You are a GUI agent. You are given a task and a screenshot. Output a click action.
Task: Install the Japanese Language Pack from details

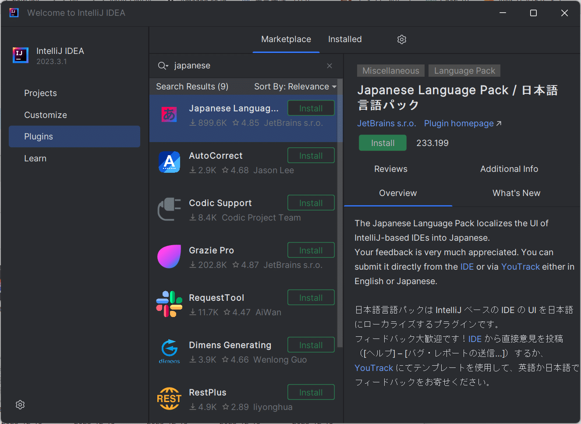click(383, 143)
